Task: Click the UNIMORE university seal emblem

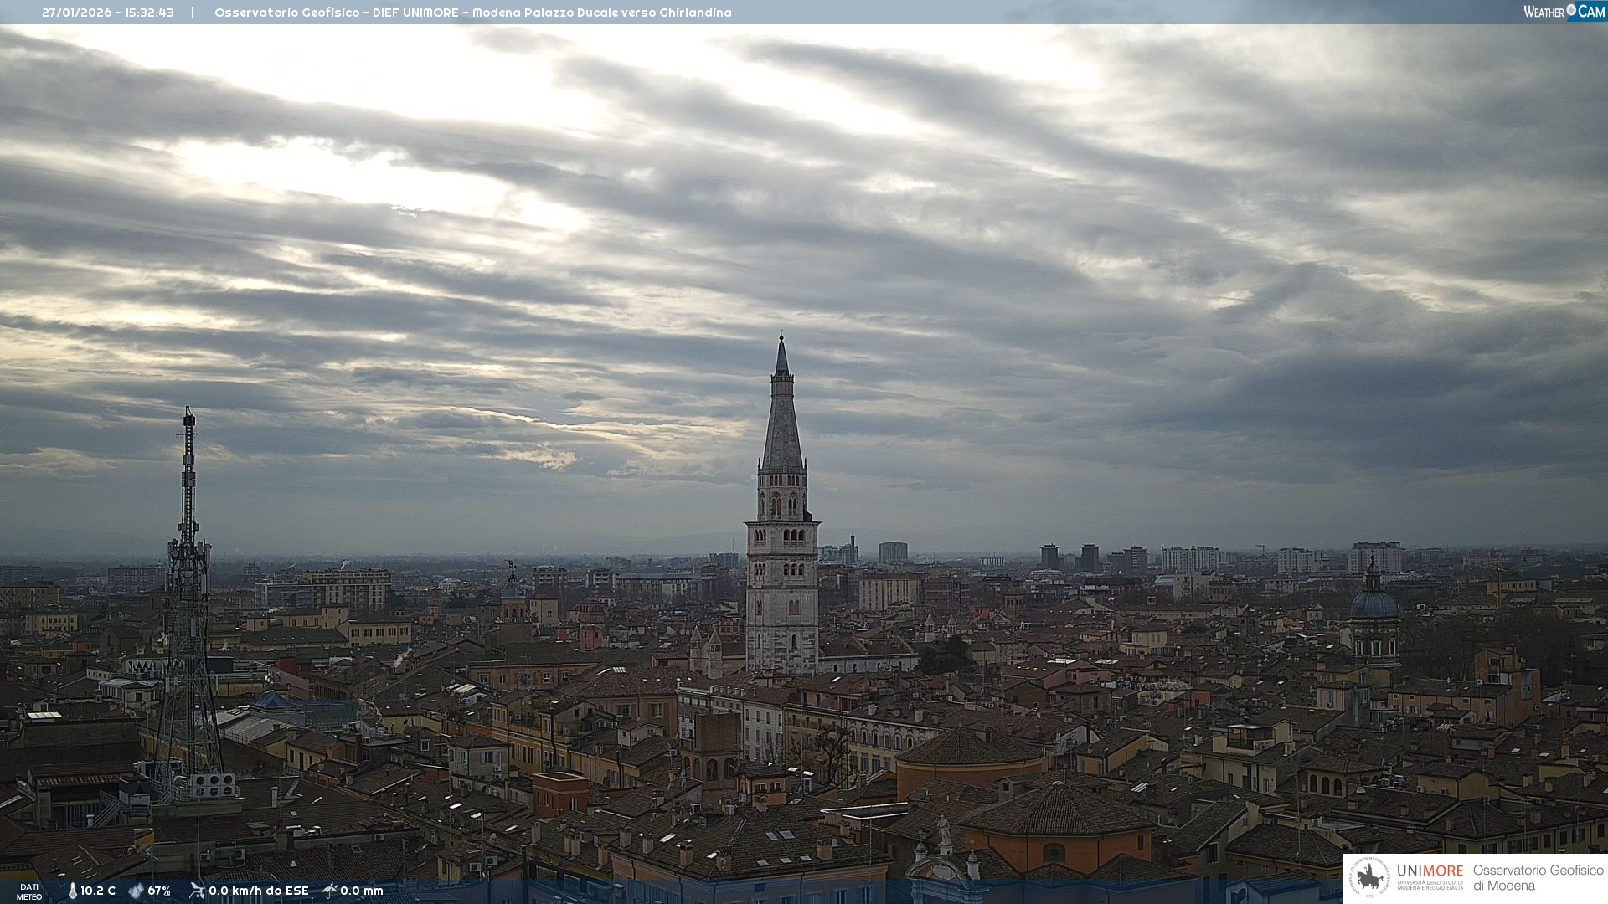Action: coord(1370,878)
